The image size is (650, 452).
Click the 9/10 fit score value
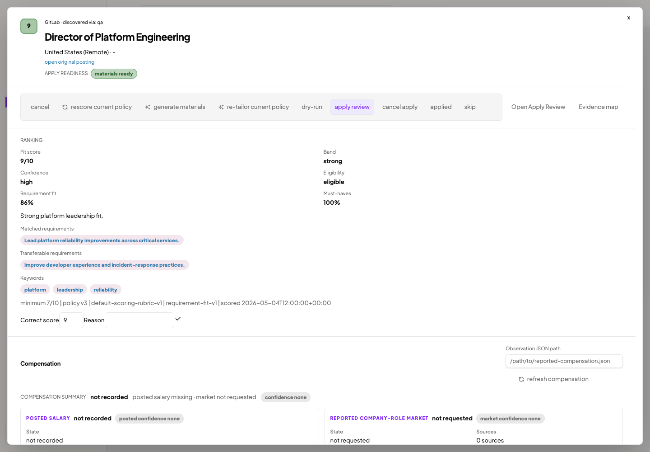[x=27, y=161]
